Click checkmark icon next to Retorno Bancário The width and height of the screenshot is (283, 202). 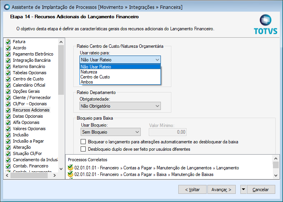8,66
